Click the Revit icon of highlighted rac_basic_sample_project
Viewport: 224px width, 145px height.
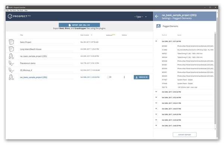coord(11,77)
